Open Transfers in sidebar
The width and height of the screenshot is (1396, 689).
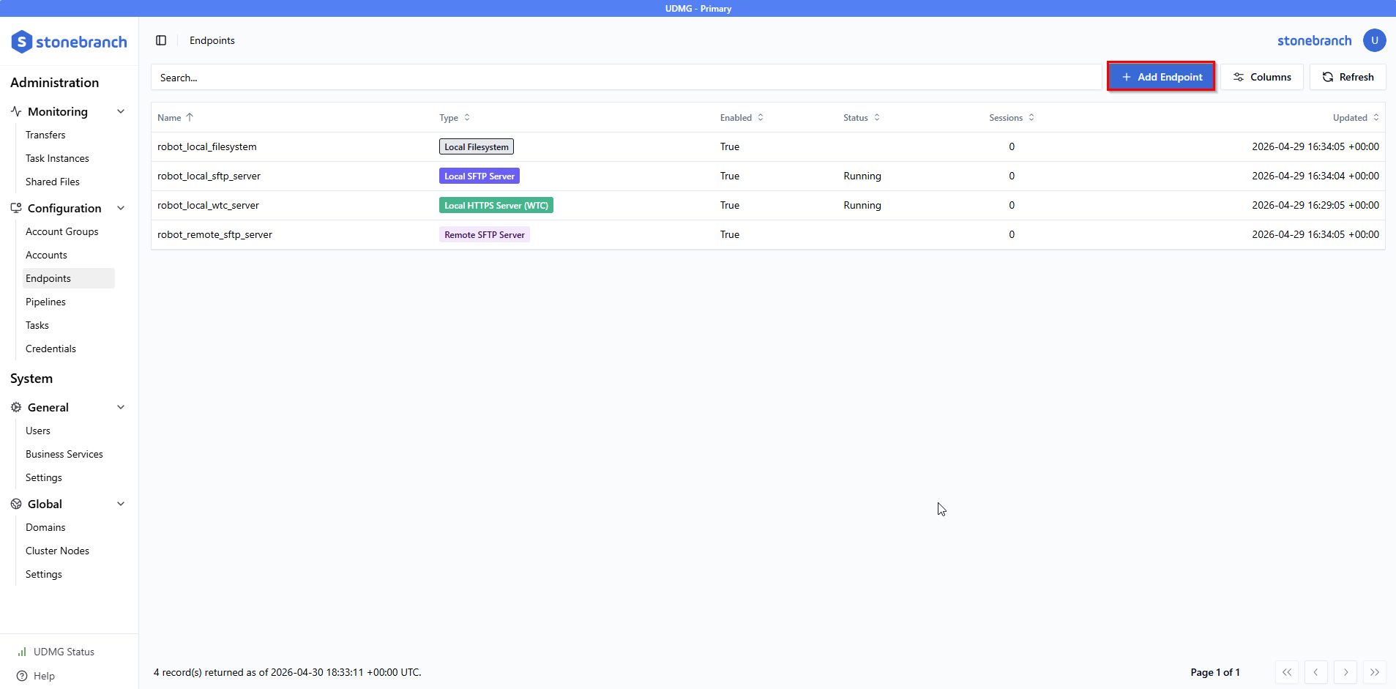(45, 135)
